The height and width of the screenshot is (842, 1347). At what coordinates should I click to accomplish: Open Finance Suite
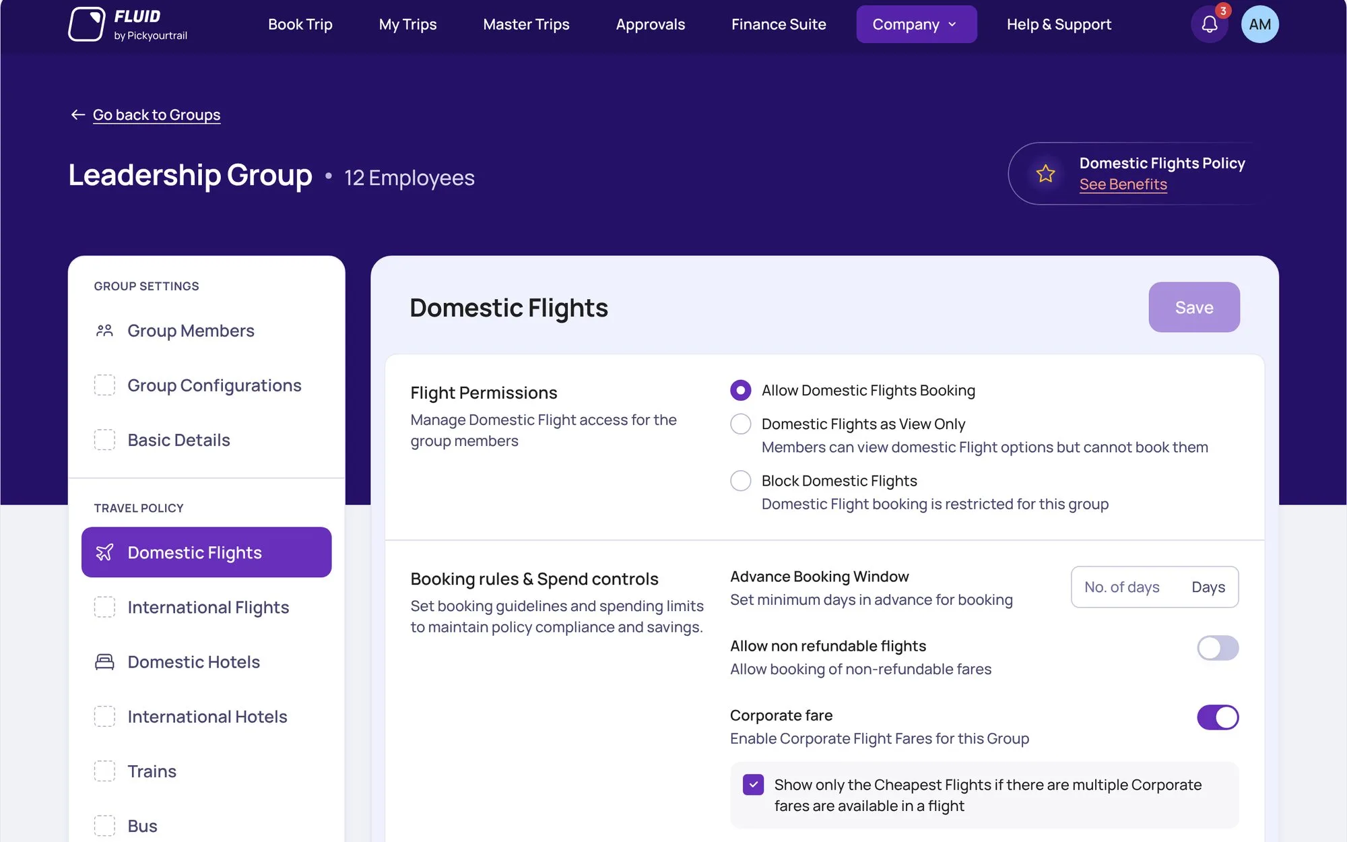[779, 24]
